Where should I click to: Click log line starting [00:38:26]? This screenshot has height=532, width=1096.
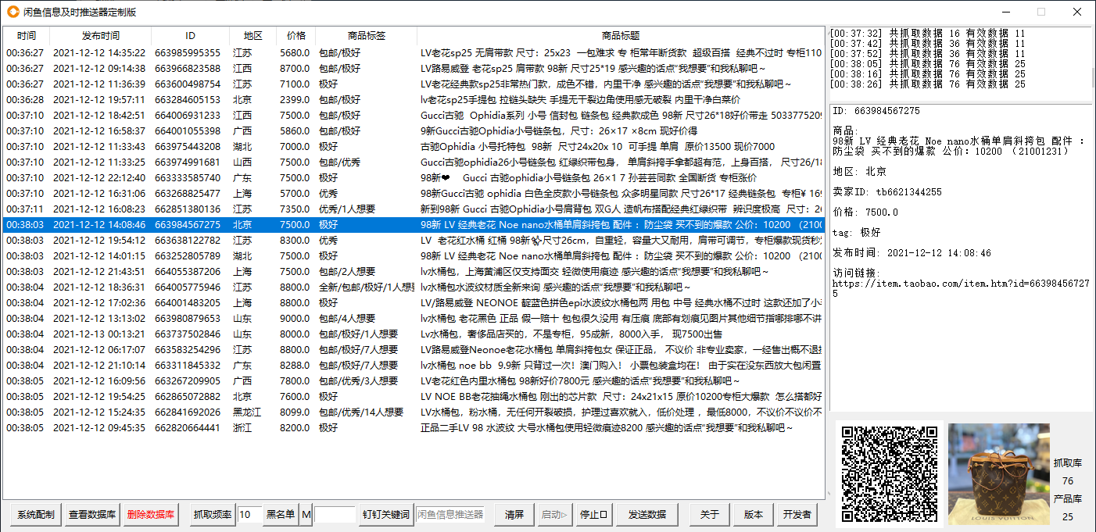(927, 84)
